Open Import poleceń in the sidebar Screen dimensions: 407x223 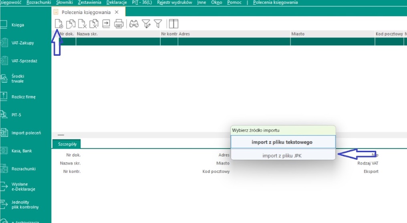pos(26,133)
